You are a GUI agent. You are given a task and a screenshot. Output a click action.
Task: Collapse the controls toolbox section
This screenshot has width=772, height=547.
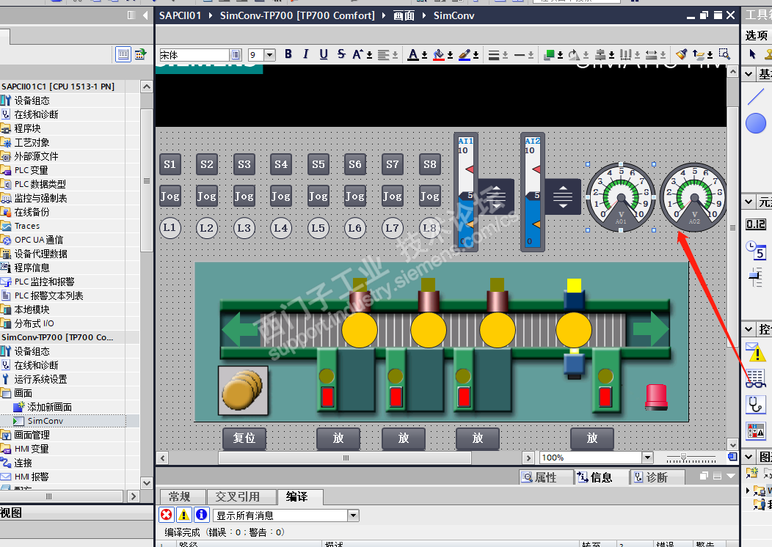pyautogui.click(x=749, y=328)
